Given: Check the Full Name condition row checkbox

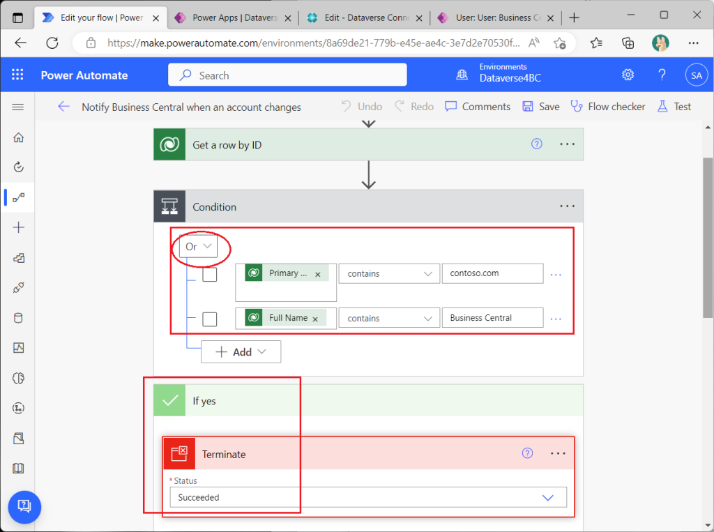Looking at the screenshot, I should coord(209,319).
